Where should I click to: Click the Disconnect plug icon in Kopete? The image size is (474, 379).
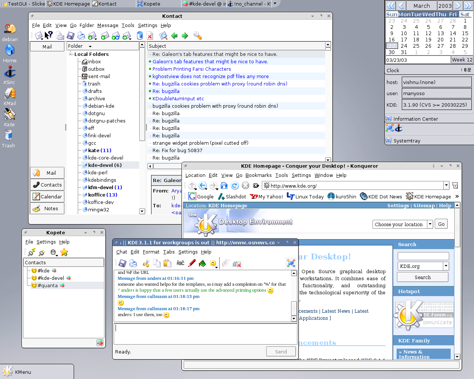pyautogui.click(x=42, y=252)
